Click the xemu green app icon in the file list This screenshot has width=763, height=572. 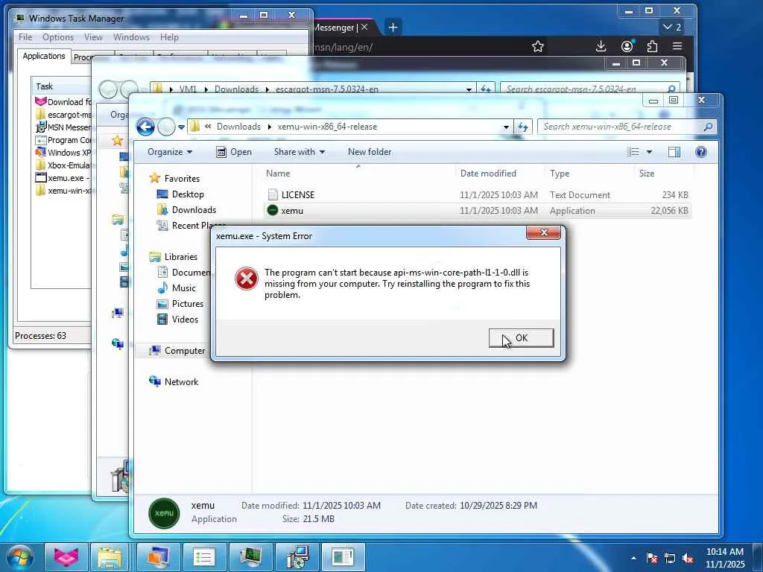point(273,210)
